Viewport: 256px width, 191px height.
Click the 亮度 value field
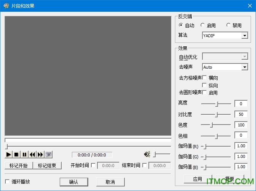point(241,104)
